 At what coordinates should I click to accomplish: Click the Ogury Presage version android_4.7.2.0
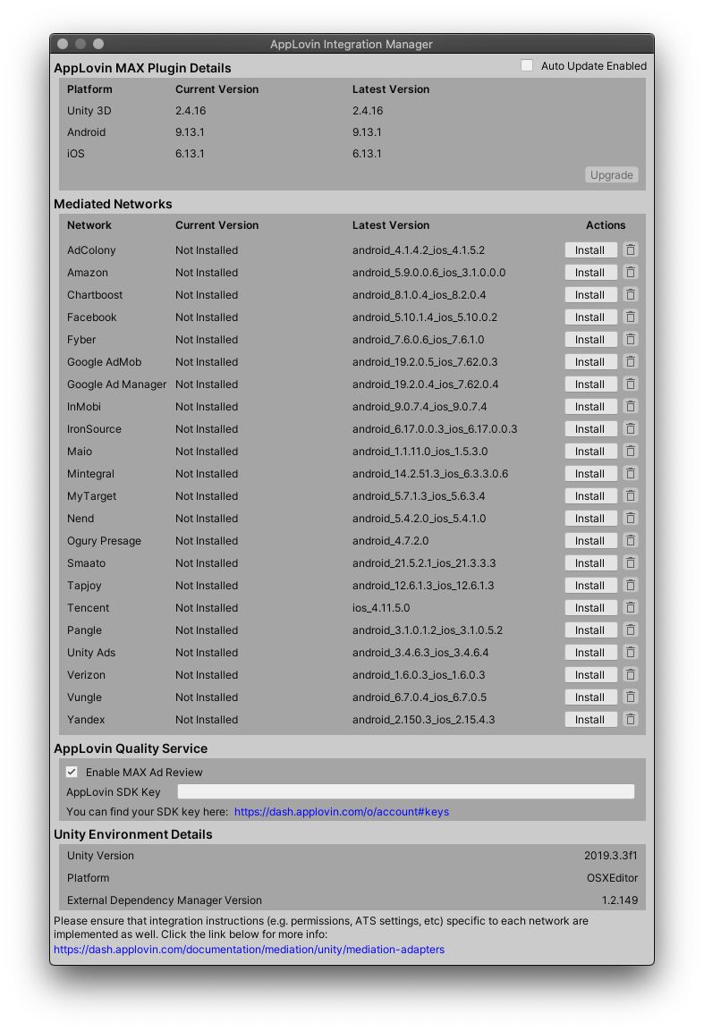[x=390, y=540]
